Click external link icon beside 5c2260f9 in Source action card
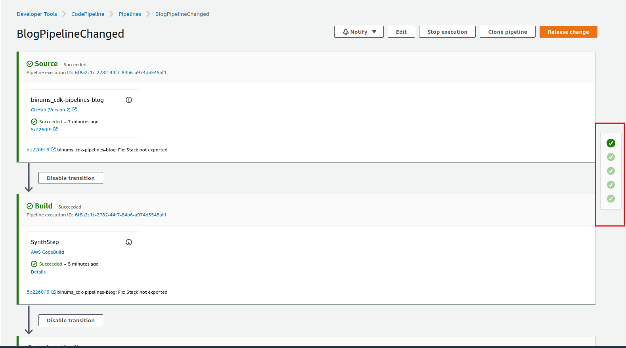 click(56, 129)
